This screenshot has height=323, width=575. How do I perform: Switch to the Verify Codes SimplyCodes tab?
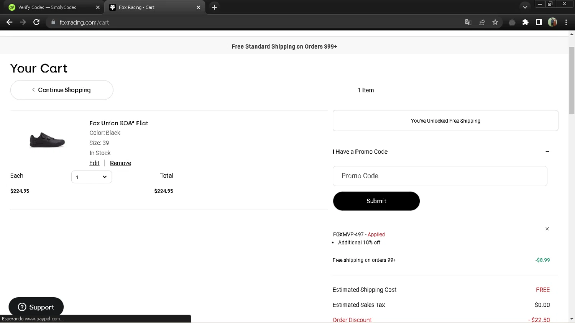pos(48,7)
